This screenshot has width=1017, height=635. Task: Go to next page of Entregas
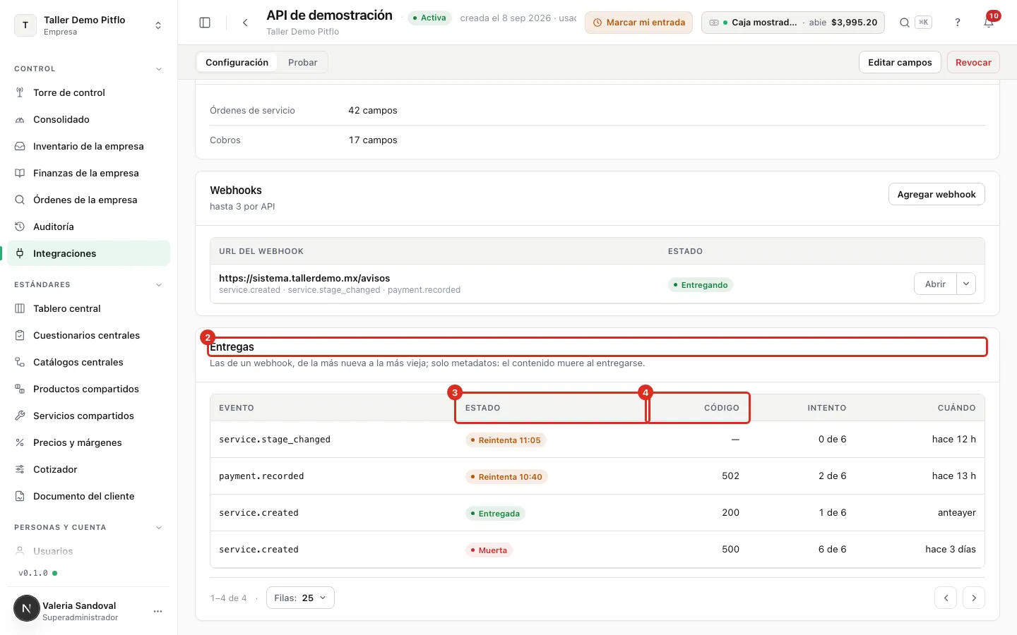click(974, 598)
